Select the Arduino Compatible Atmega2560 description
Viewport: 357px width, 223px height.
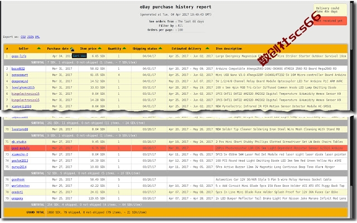tap(276, 69)
